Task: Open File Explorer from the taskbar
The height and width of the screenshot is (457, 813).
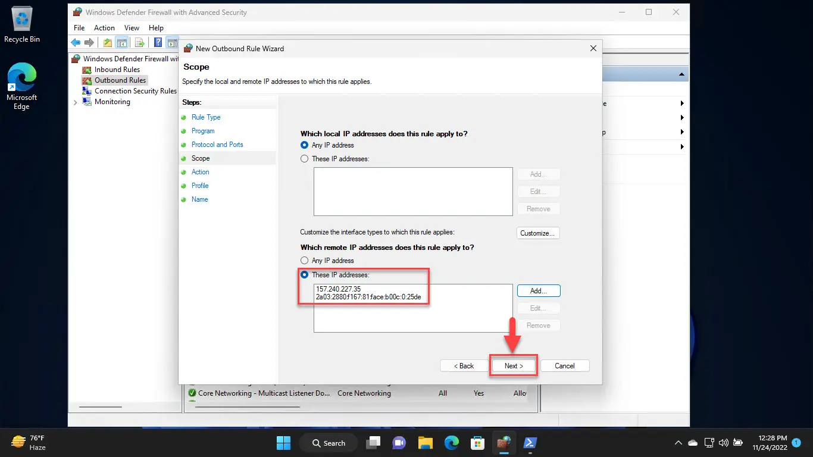Action: (425, 443)
